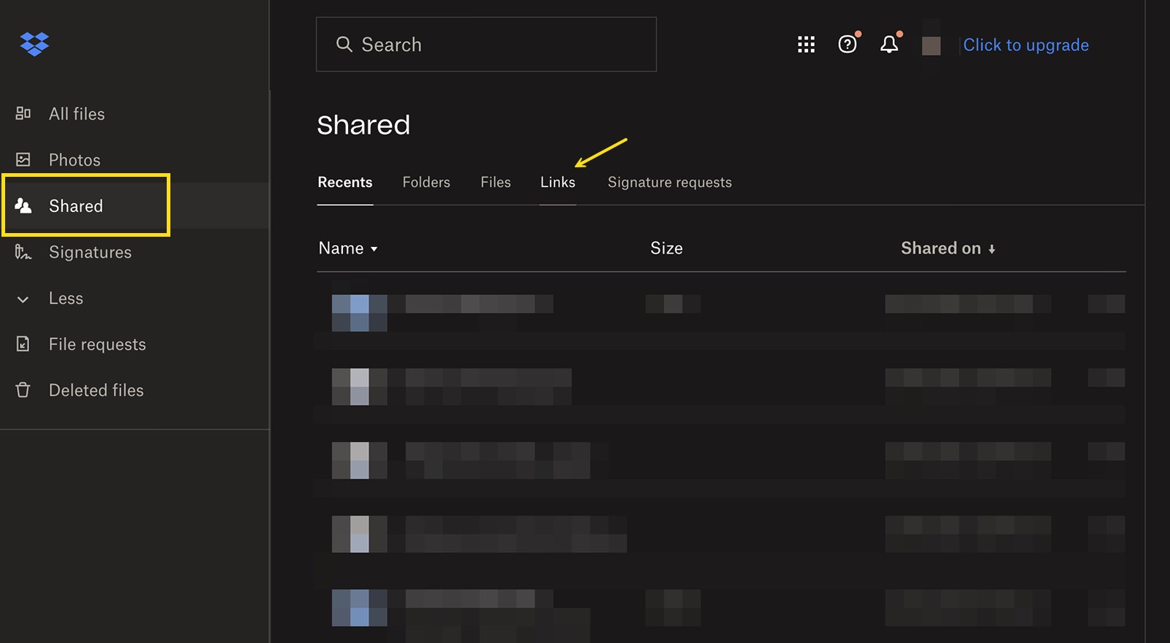This screenshot has height=643, width=1170.
Task: Click the search magnifier icon
Action: [x=344, y=45]
